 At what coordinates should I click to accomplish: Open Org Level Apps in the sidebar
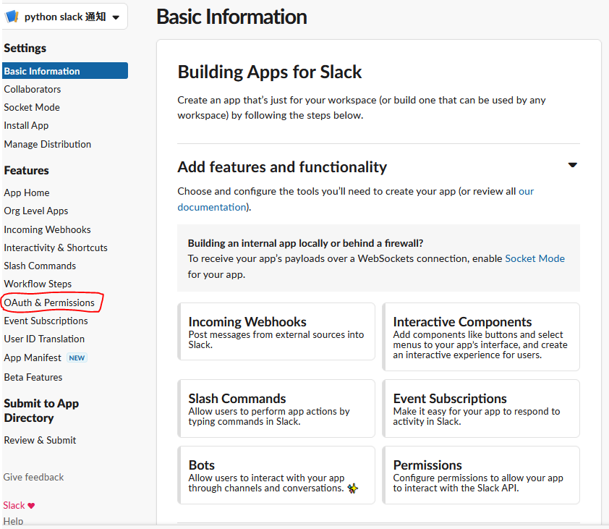pos(36,211)
